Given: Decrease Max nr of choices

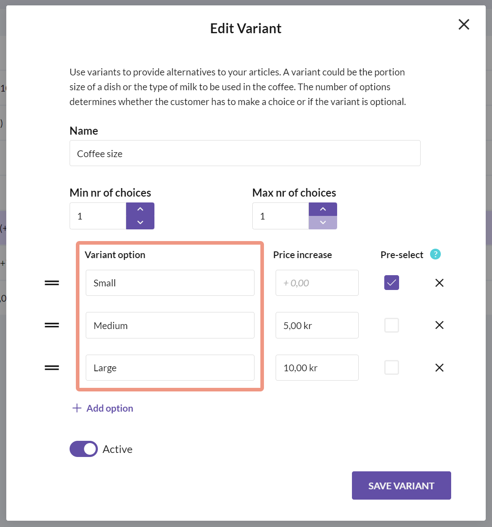Looking at the screenshot, I should coord(323,223).
